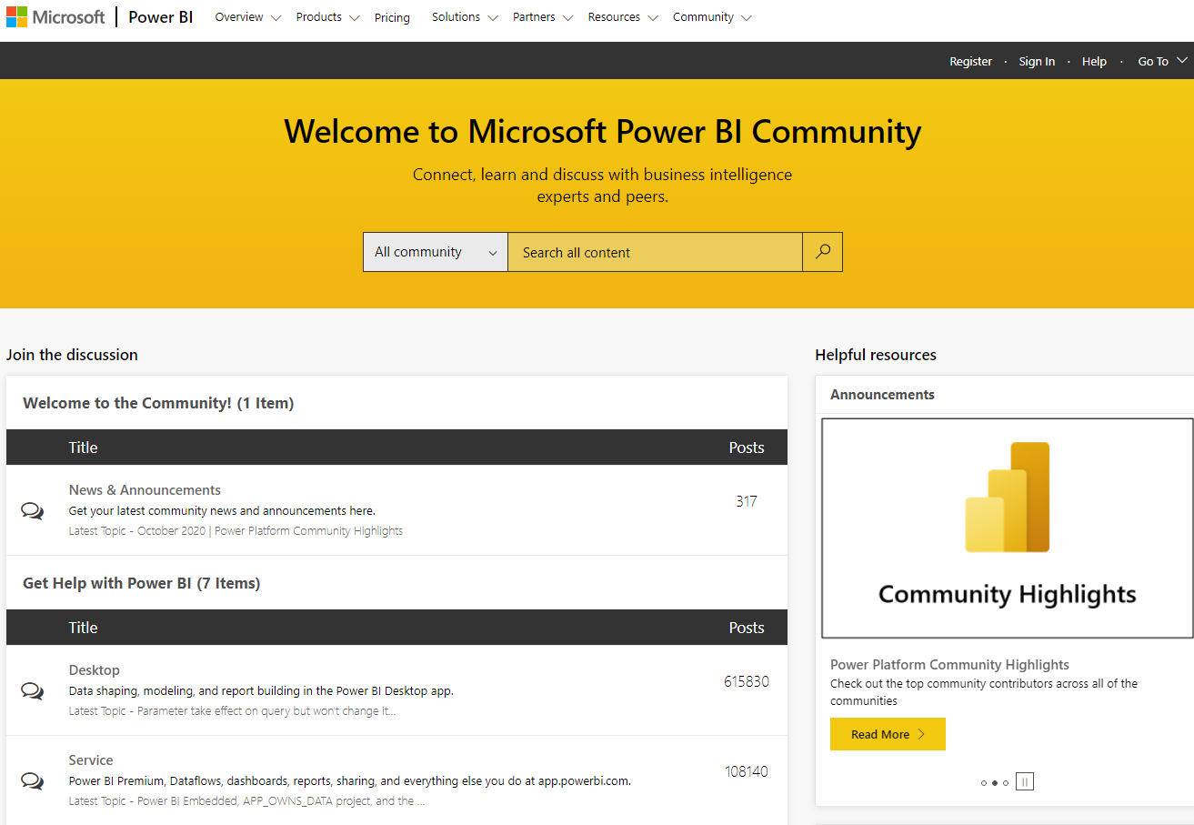The height and width of the screenshot is (825, 1194).
Task: Select the first carousel dot
Action: coord(984,783)
